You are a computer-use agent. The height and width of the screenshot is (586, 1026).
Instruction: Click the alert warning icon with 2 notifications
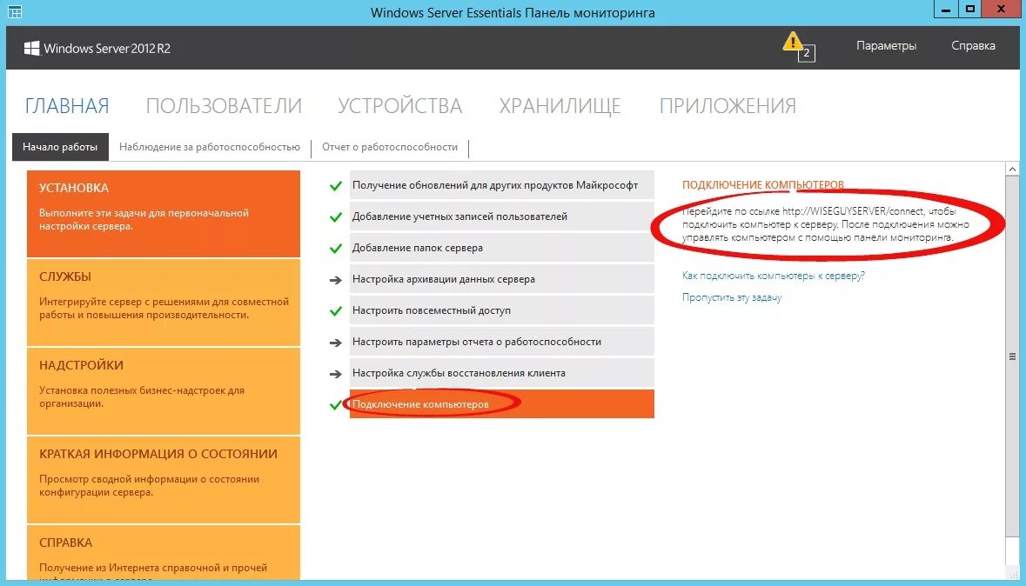798,46
